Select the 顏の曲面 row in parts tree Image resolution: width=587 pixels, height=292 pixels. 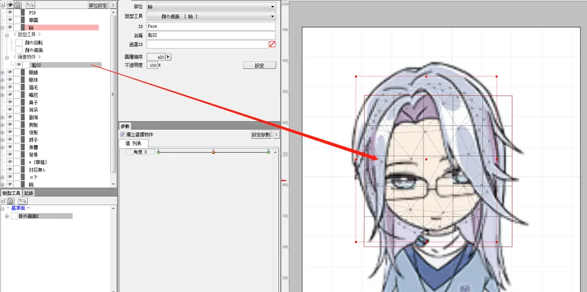34,50
